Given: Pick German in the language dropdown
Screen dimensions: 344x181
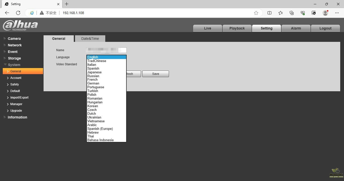Looking at the screenshot, I should (93, 83).
